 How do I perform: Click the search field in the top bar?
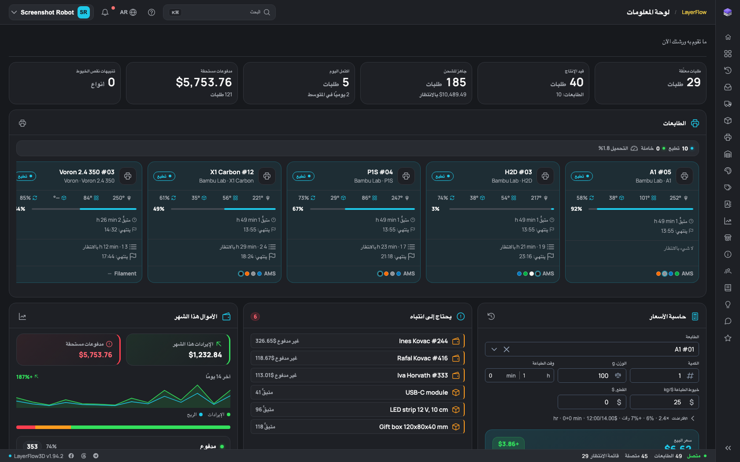pyautogui.click(x=219, y=12)
